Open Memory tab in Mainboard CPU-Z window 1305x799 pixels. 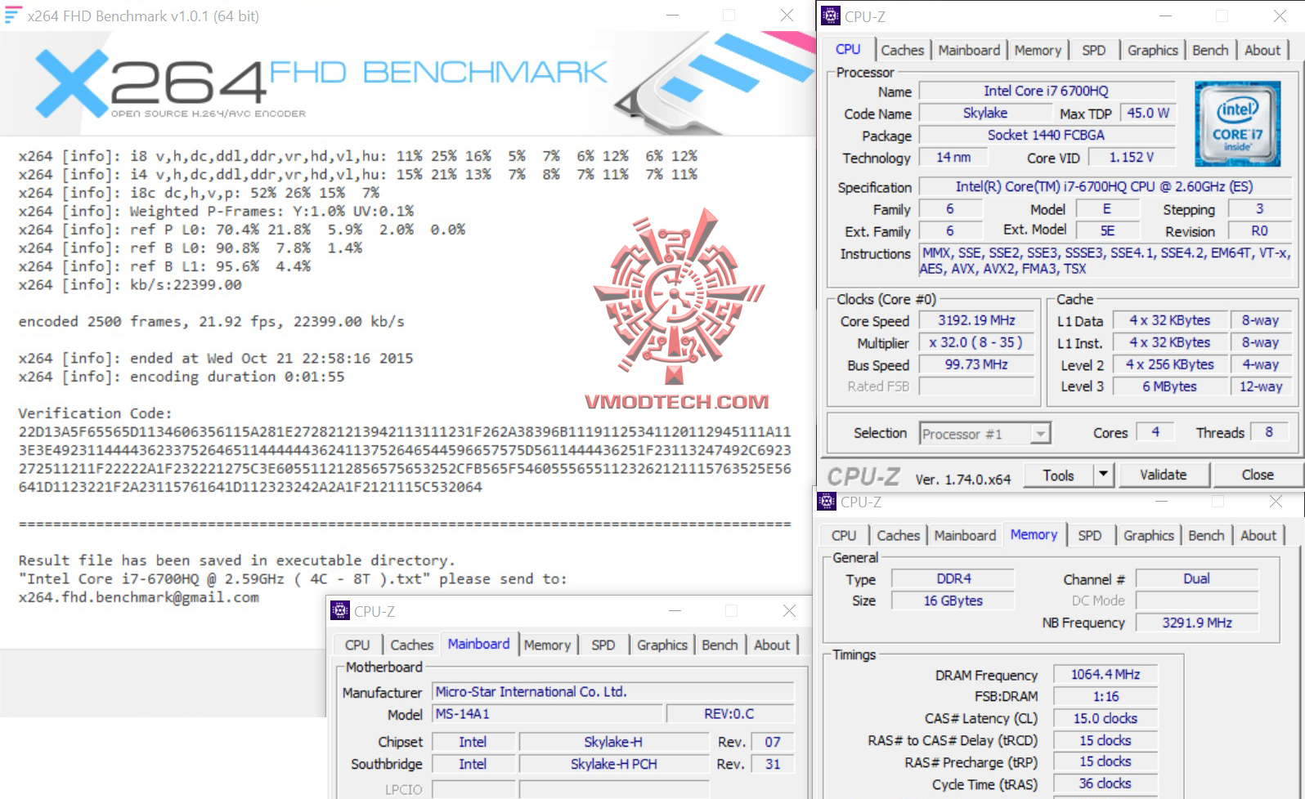tap(547, 645)
